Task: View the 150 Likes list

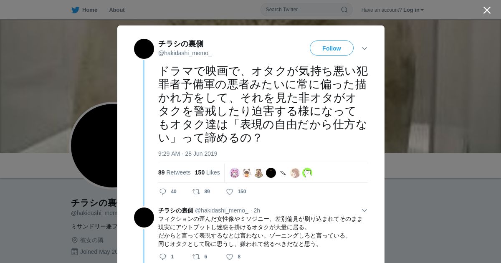Action: pos(207,172)
